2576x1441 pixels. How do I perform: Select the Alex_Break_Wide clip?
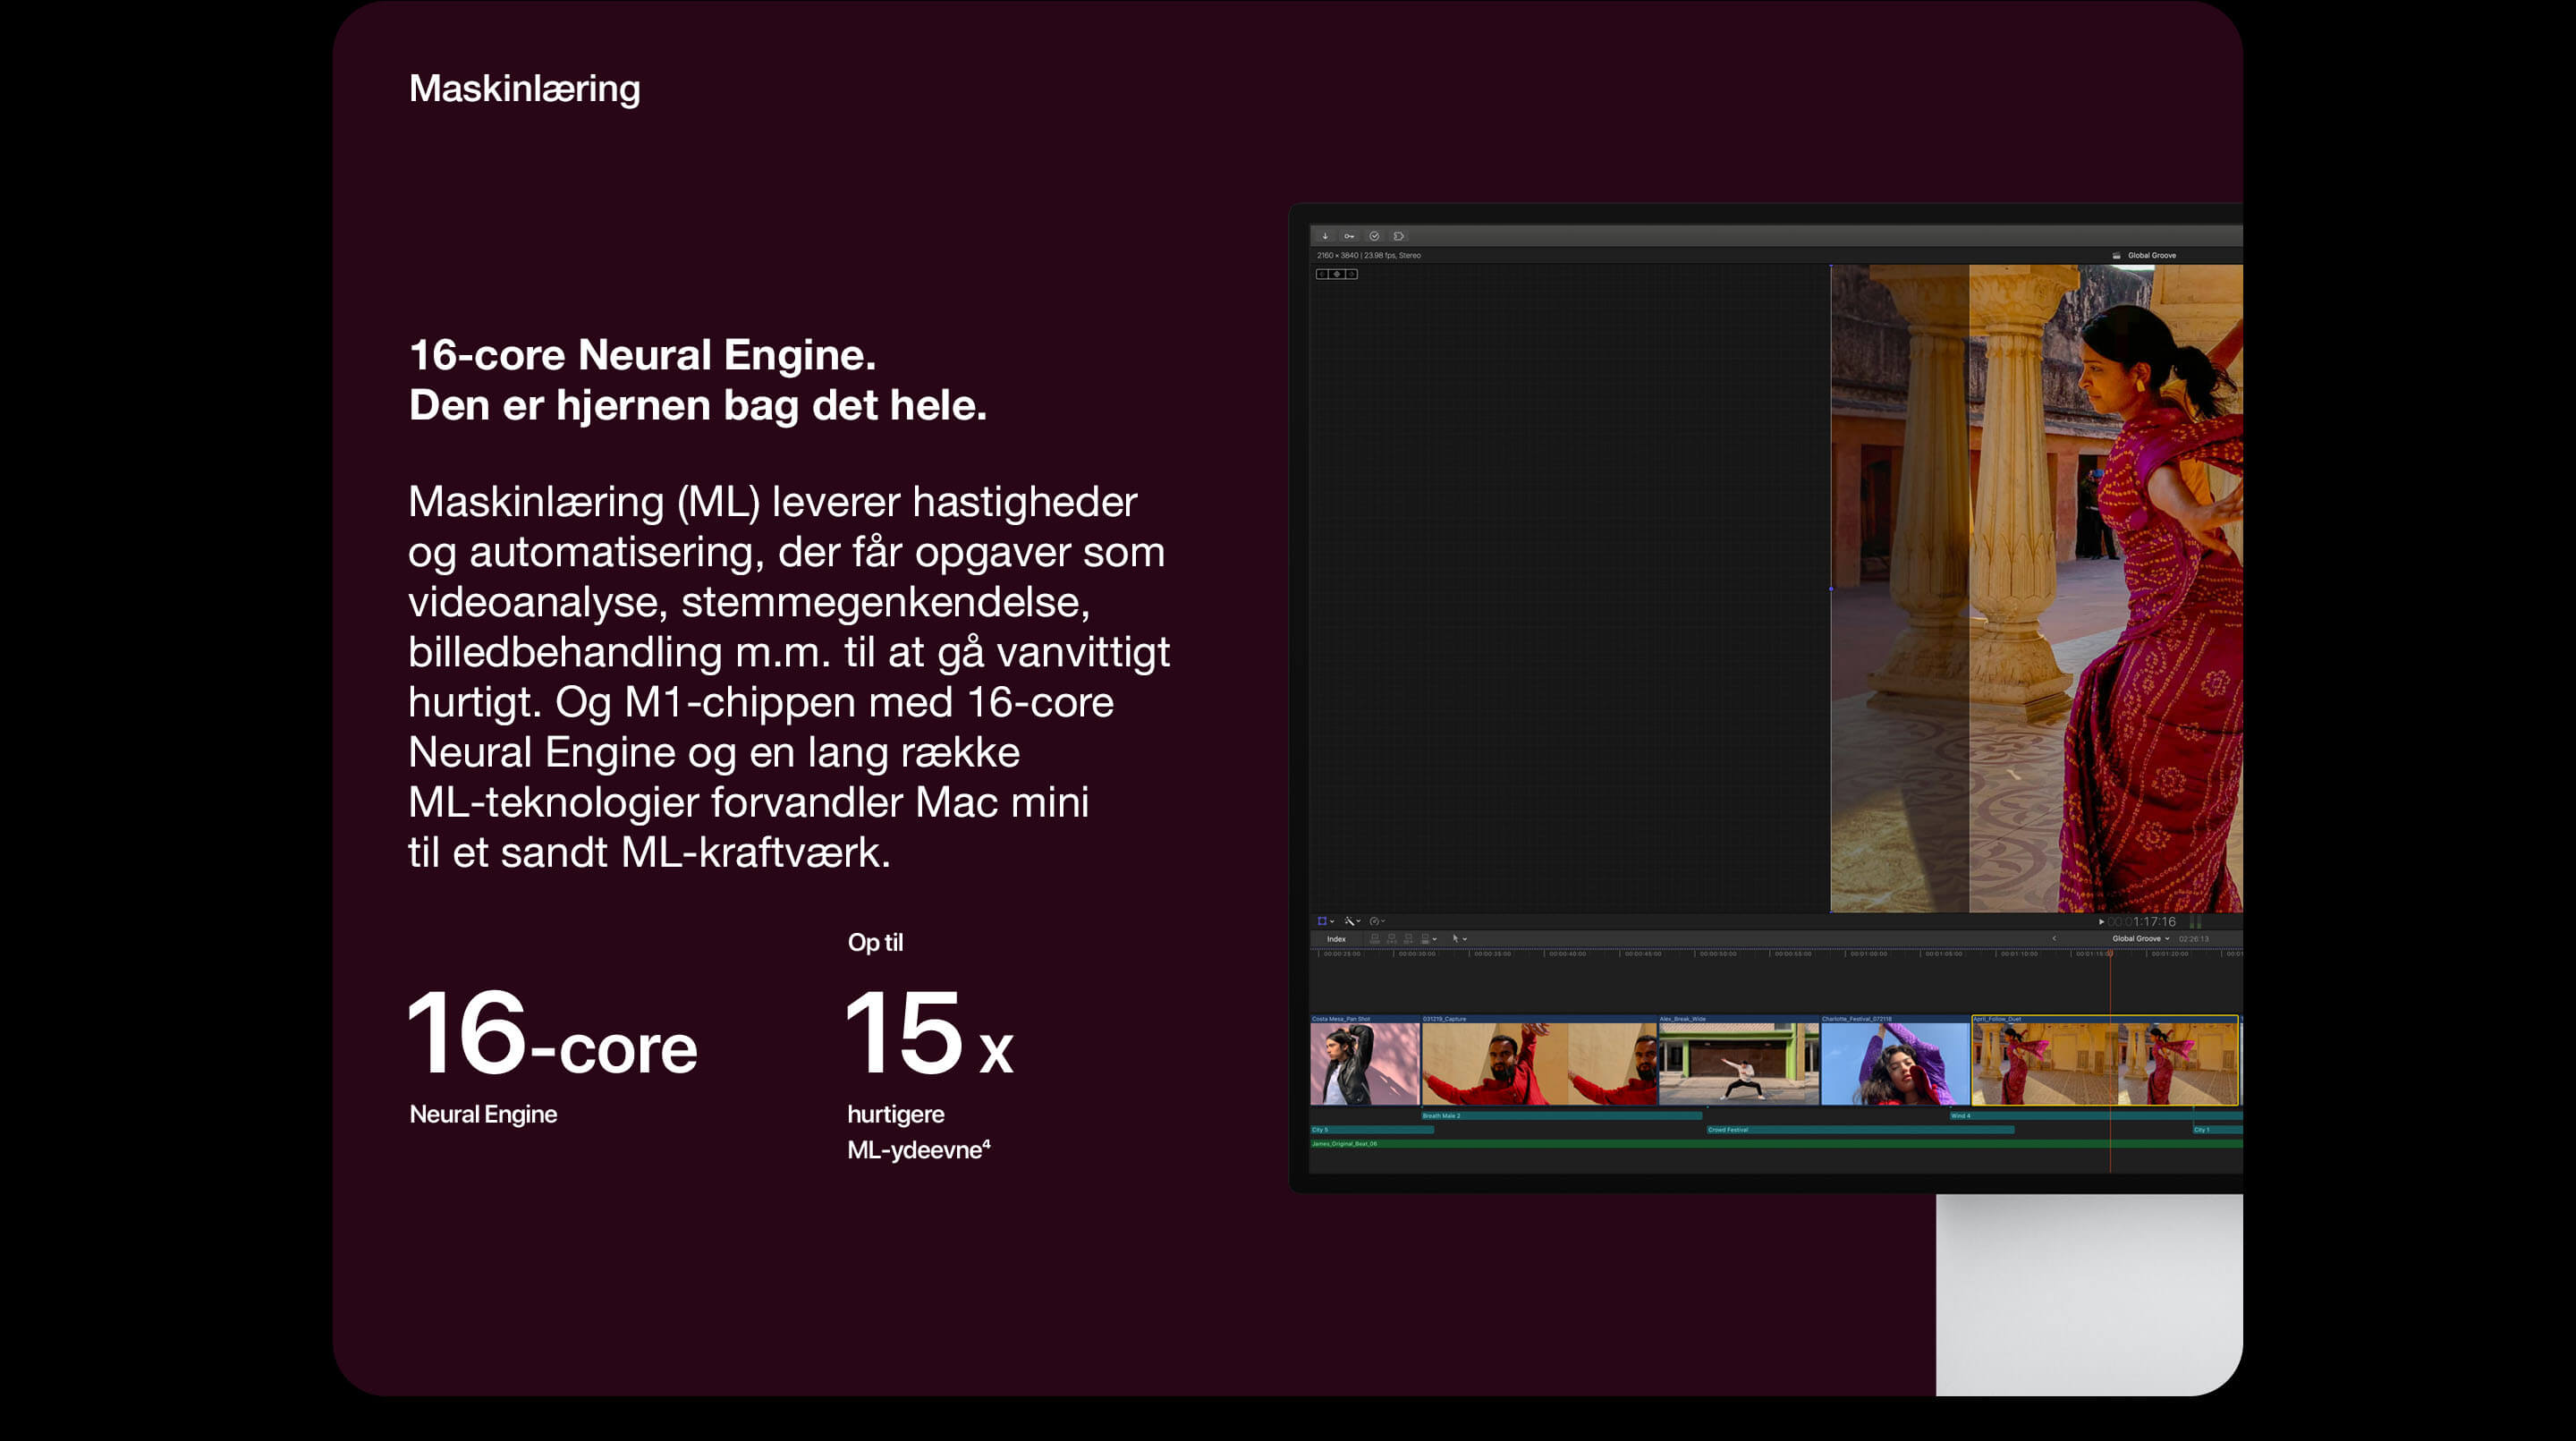(1738, 1060)
